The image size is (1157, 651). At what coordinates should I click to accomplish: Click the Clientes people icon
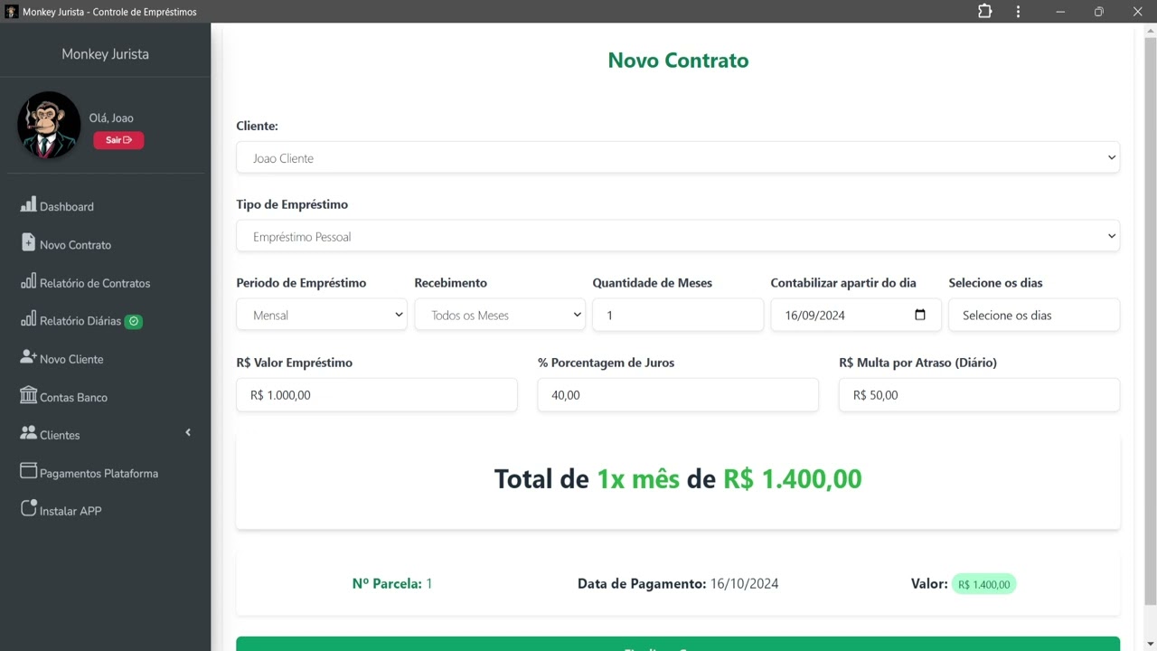click(x=28, y=433)
